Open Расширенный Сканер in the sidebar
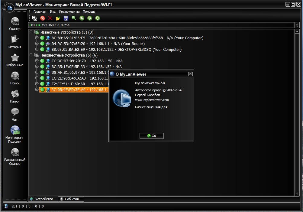 pyautogui.click(x=15, y=156)
